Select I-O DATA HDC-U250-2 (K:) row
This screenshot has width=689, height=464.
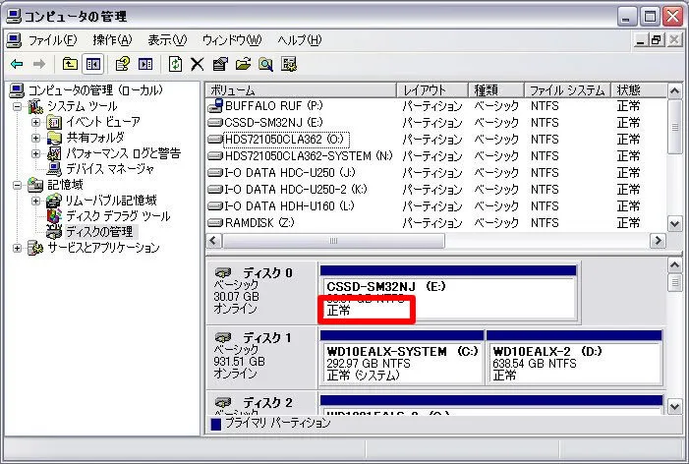tap(436, 190)
